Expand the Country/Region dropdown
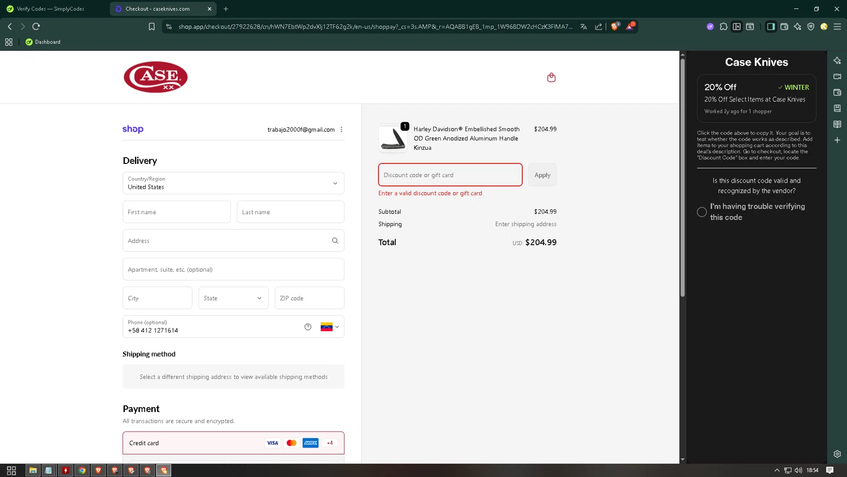 click(x=233, y=183)
